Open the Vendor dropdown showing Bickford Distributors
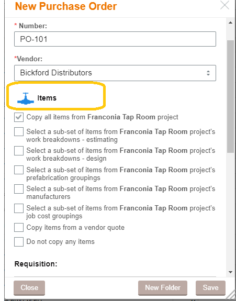 pyautogui.click(x=115, y=73)
